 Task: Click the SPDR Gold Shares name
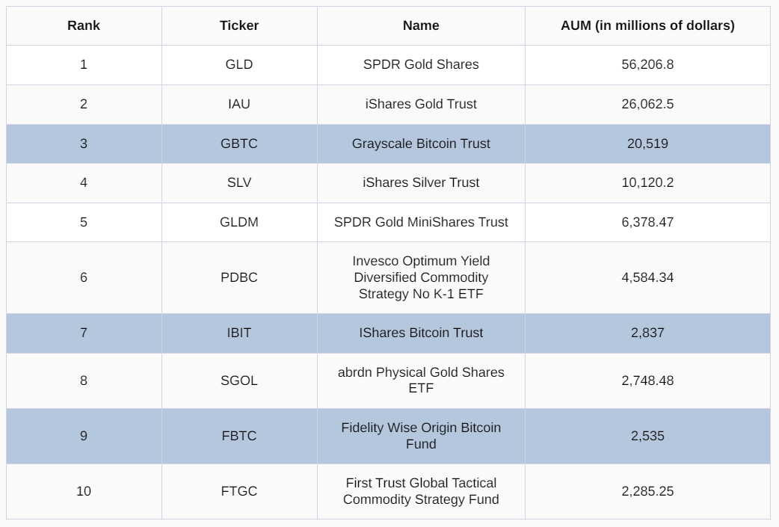[421, 64]
